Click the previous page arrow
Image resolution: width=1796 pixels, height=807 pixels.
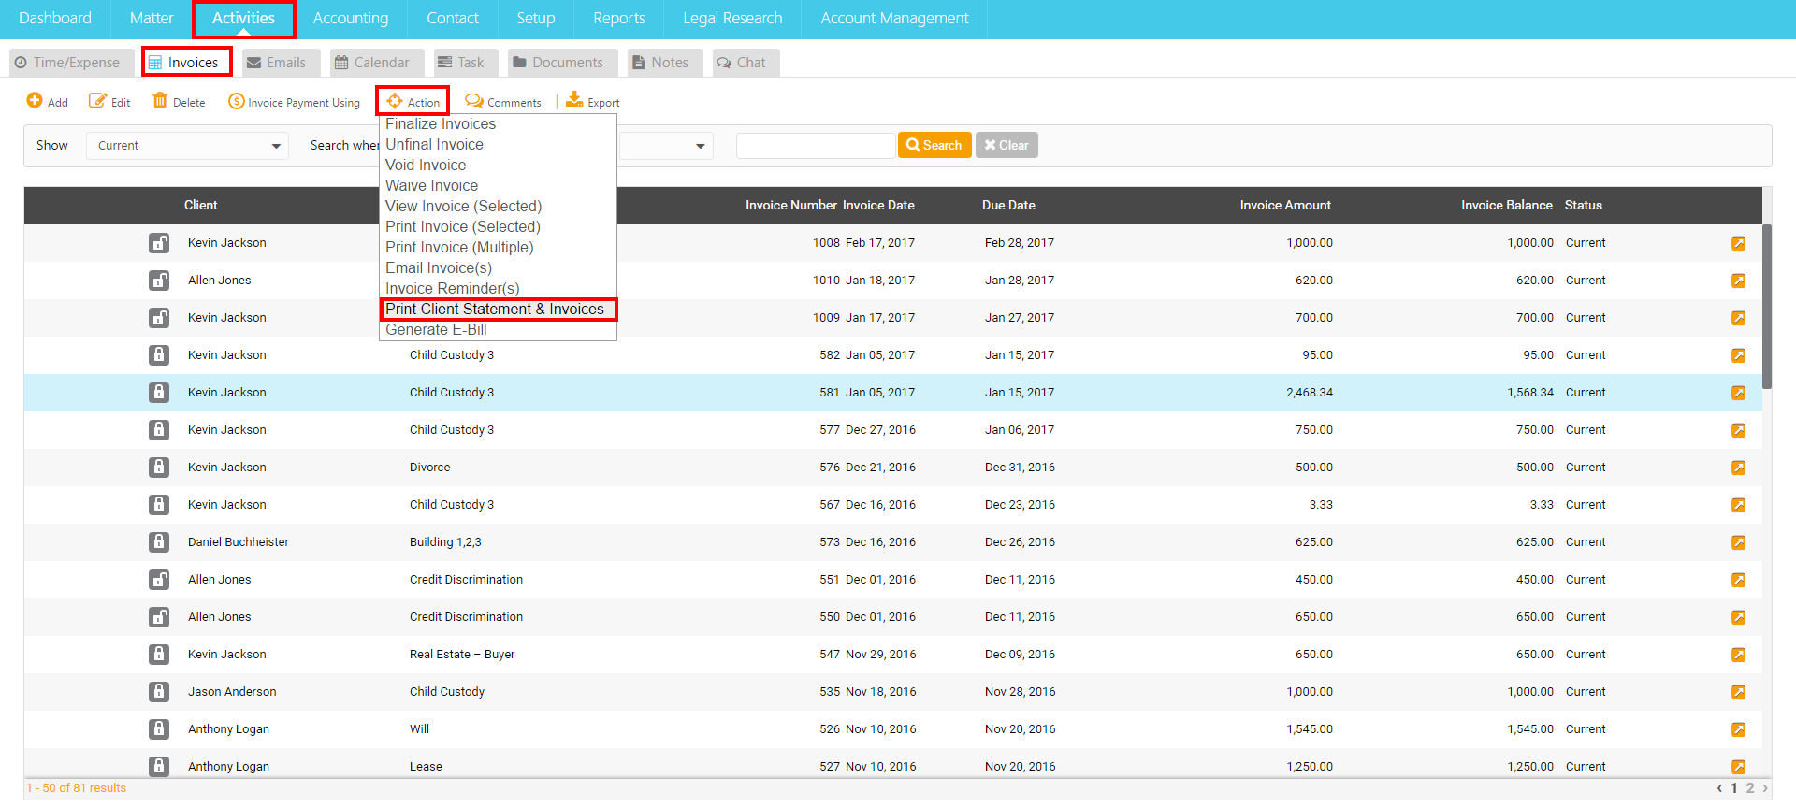click(1719, 788)
